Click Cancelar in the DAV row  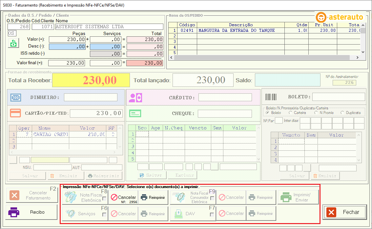point(231,214)
